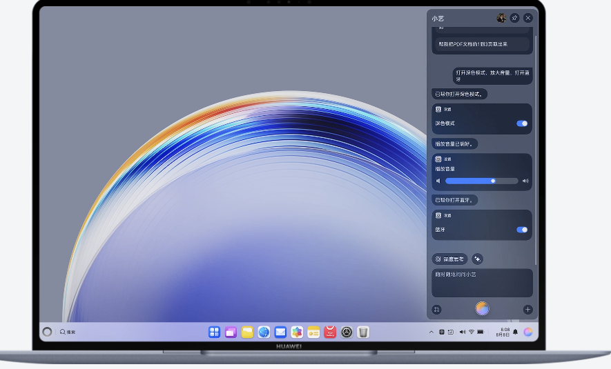Open settings icon on dark mode card
The image size is (611, 369).
click(x=438, y=110)
